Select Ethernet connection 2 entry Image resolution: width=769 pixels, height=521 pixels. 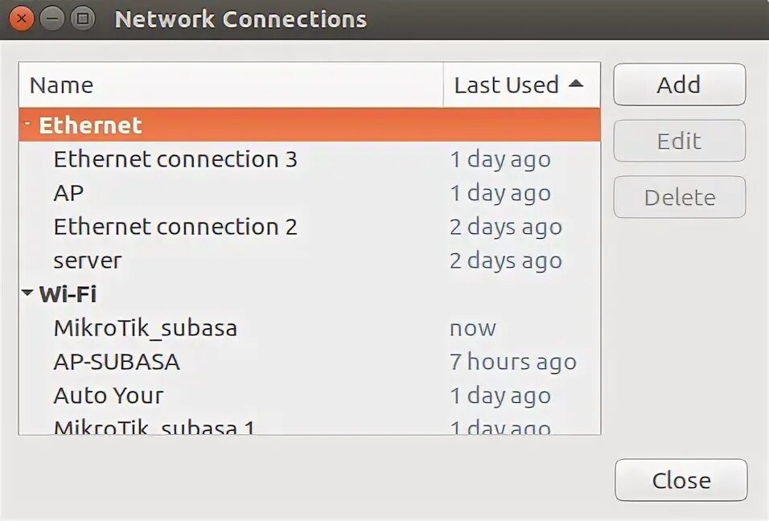click(x=175, y=227)
